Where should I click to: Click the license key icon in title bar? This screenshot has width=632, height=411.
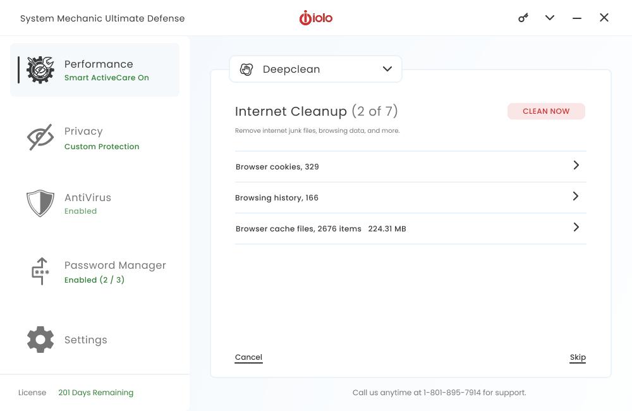523,18
